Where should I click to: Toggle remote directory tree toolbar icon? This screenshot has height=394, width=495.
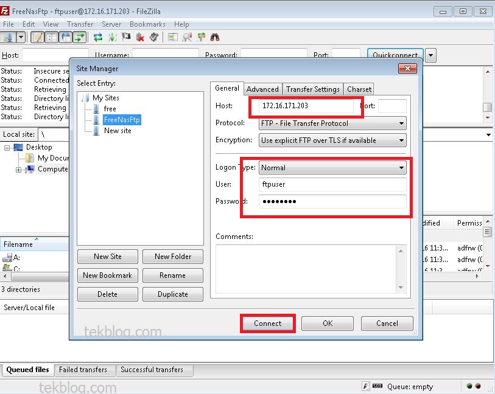click(x=66, y=37)
